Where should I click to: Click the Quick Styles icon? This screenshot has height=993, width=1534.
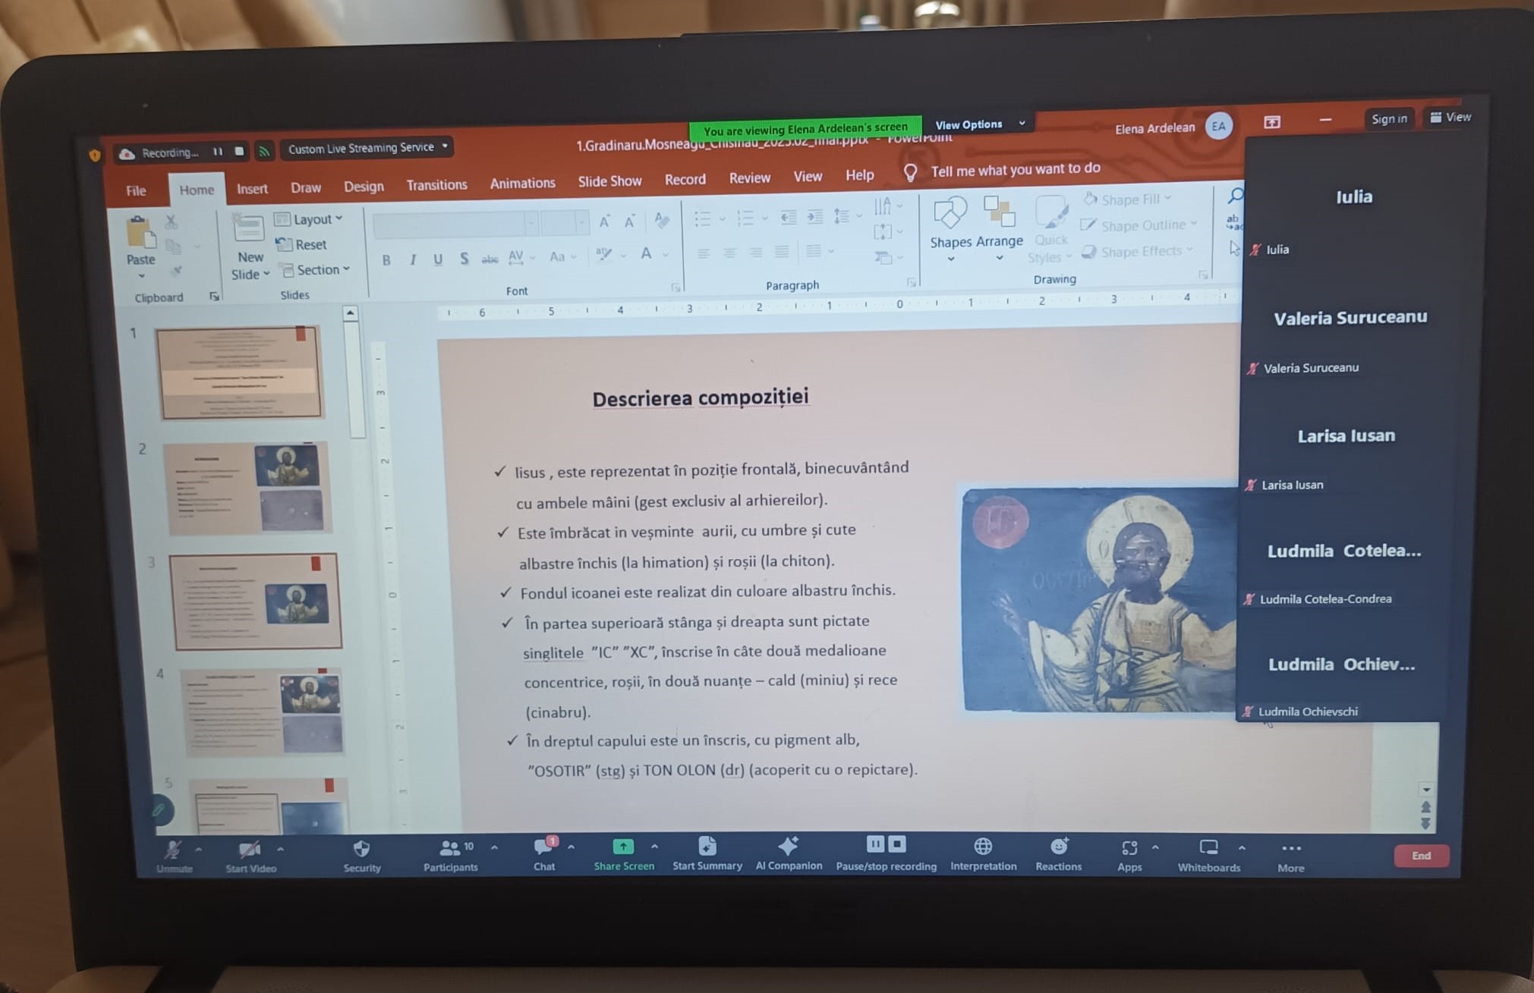coord(1051,212)
